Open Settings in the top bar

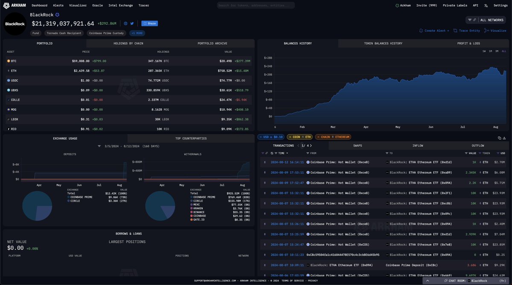[x=500, y=6]
